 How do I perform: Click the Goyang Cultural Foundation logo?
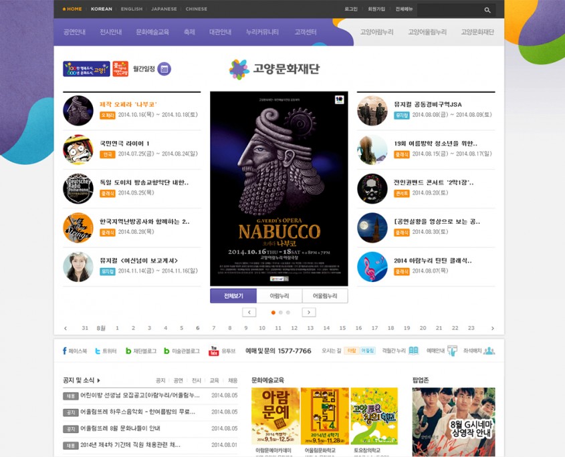coord(274,69)
